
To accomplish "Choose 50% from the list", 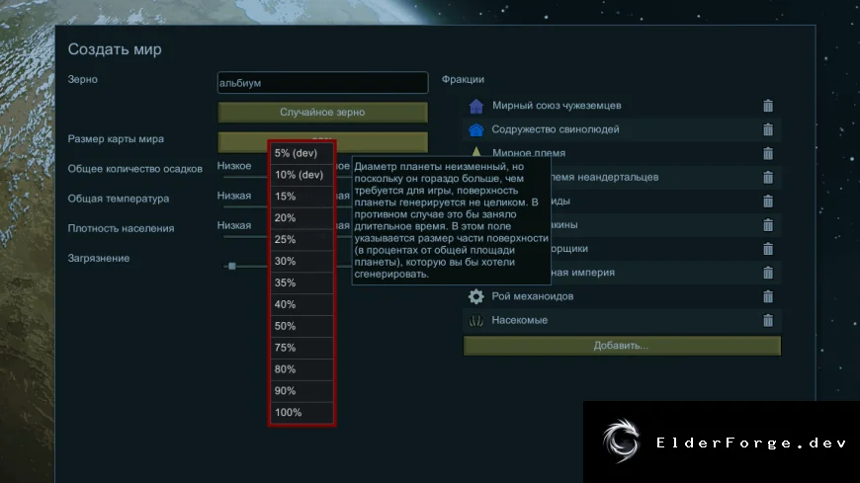I will tap(301, 326).
